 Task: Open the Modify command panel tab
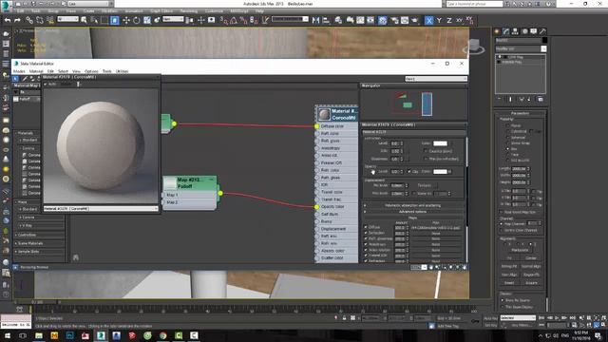506,31
